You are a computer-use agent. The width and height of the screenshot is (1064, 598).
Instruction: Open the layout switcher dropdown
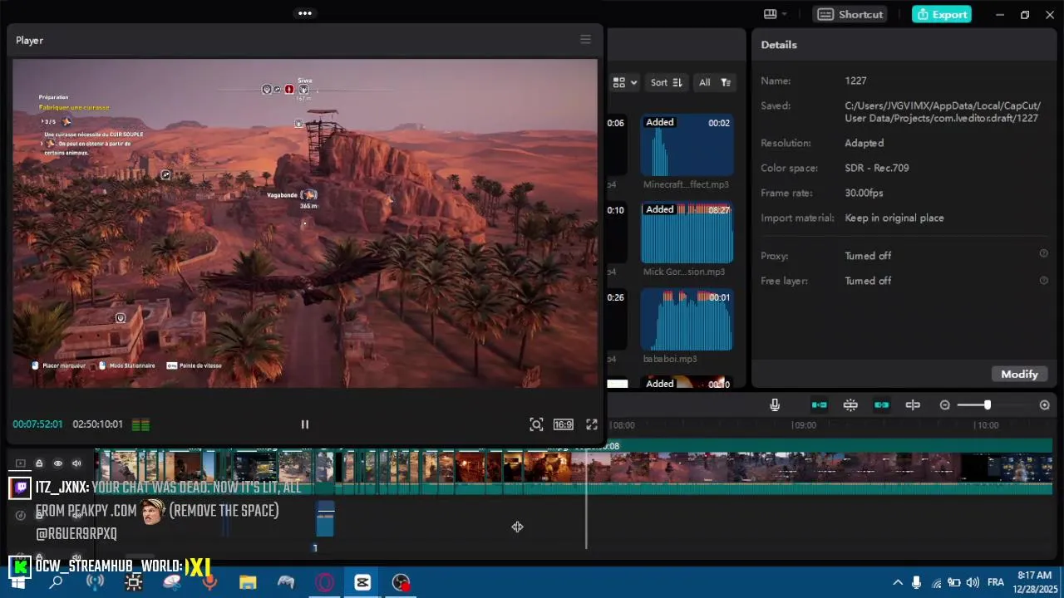click(x=776, y=14)
